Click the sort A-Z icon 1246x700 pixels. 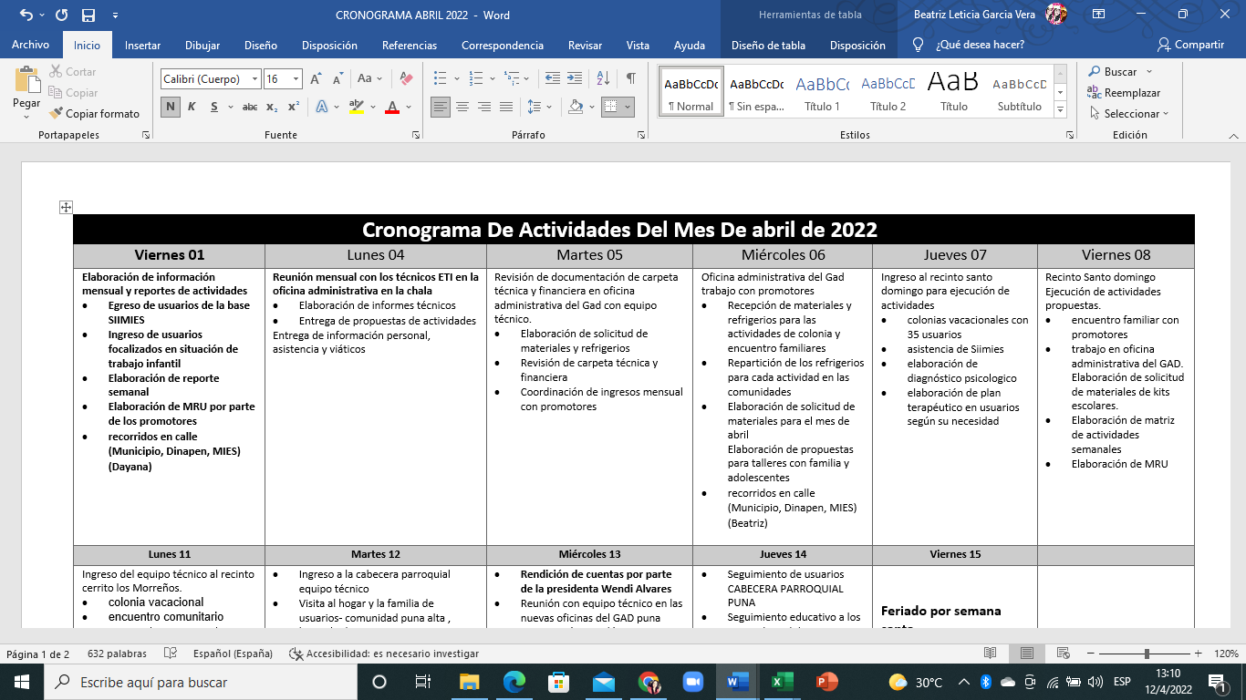pyautogui.click(x=603, y=78)
